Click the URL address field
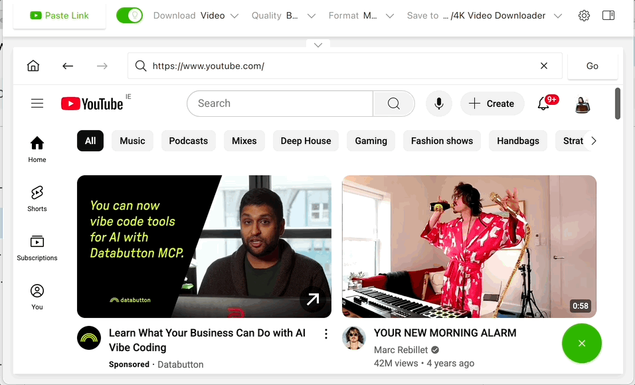This screenshot has width=635, height=385. tap(345, 66)
